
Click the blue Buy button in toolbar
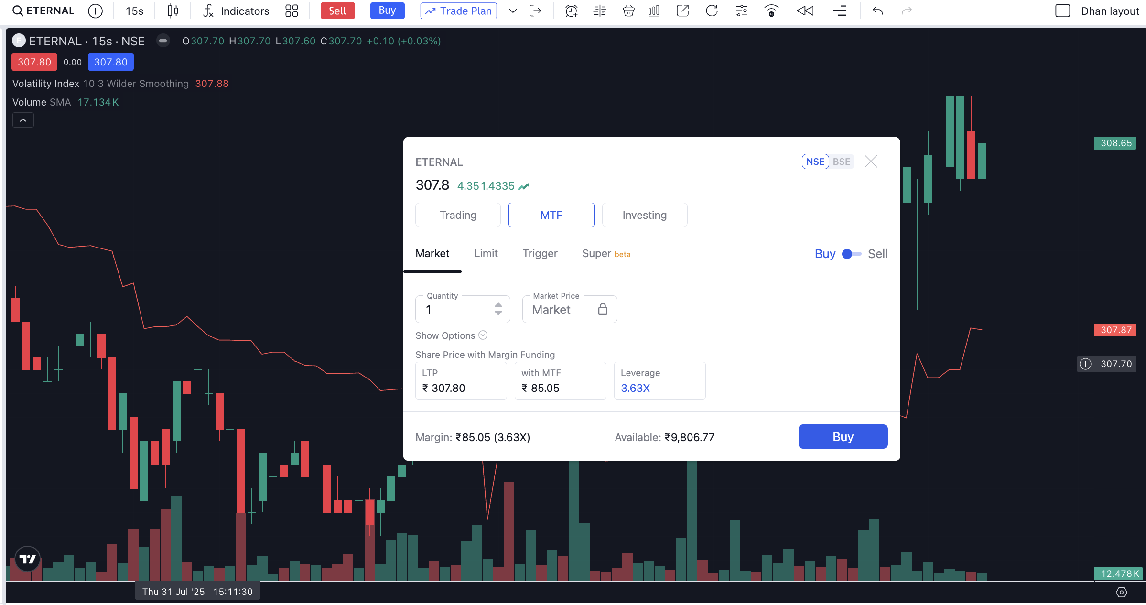[x=387, y=11]
